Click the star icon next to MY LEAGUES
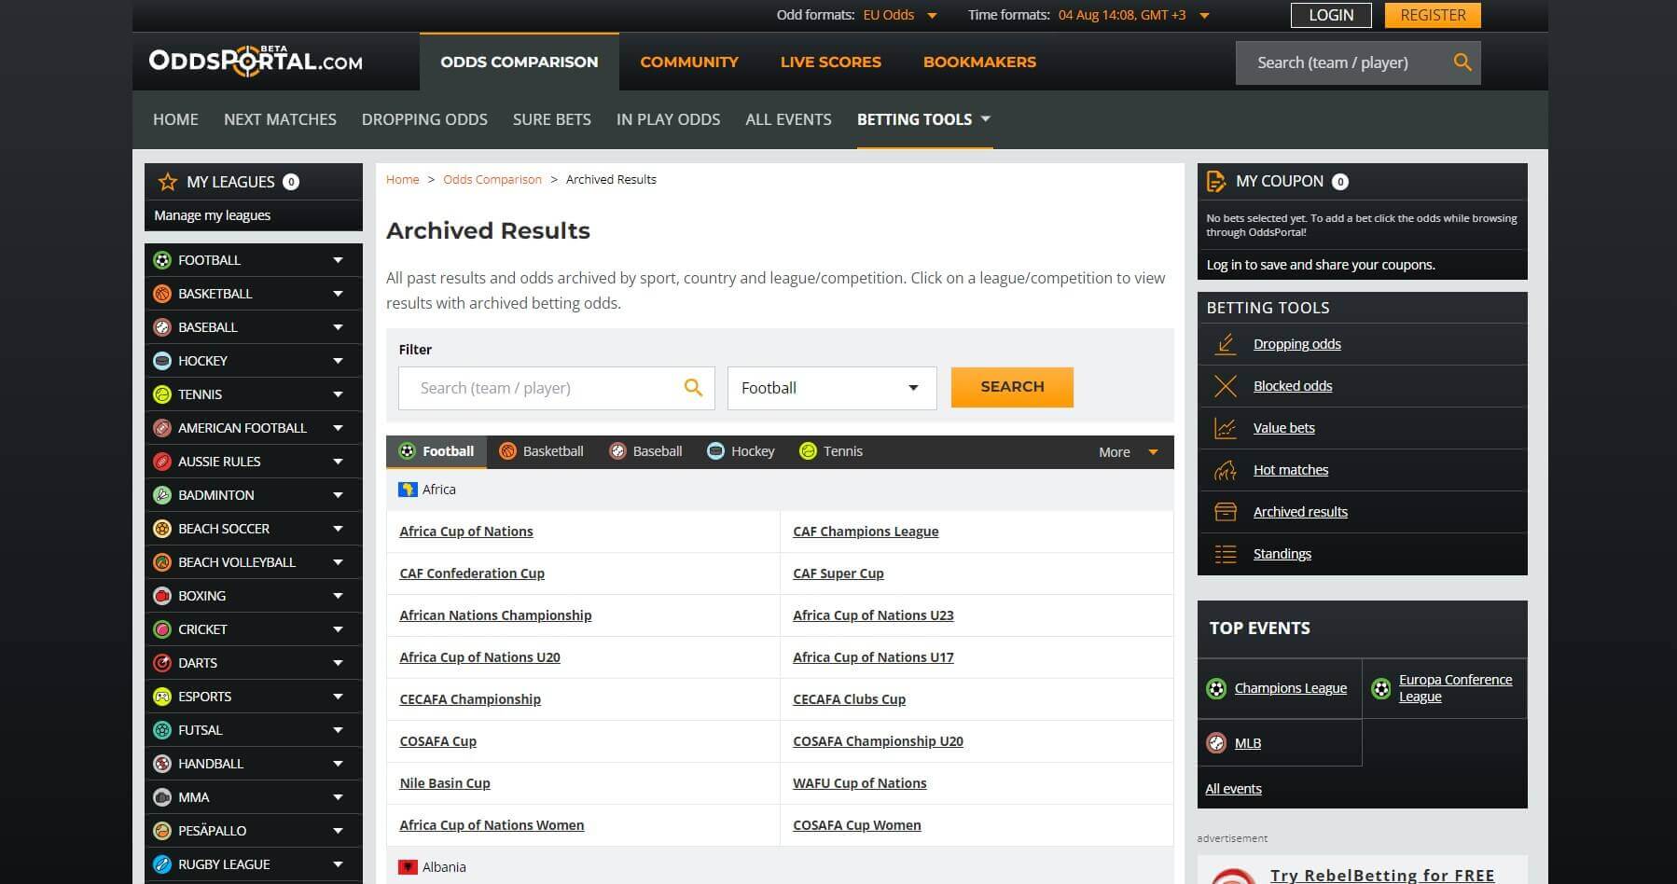 (x=168, y=182)
